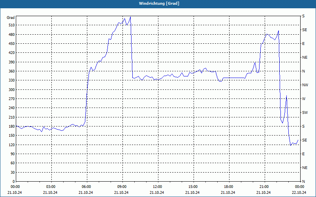Click the E compass label level with 90
The image size is (316, 197).
(x=303, y=154)
